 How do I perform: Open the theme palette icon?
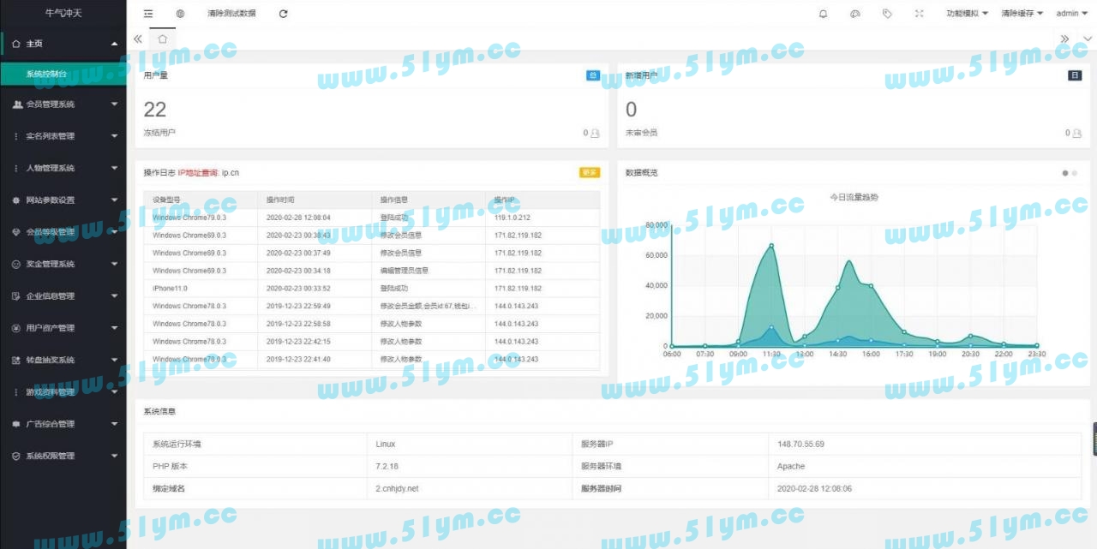(x=854, y=14)
